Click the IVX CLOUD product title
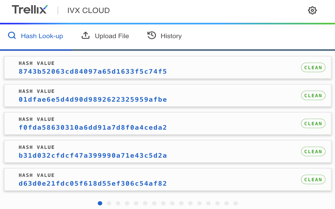 pyautogui.click(x=88, y=10)
